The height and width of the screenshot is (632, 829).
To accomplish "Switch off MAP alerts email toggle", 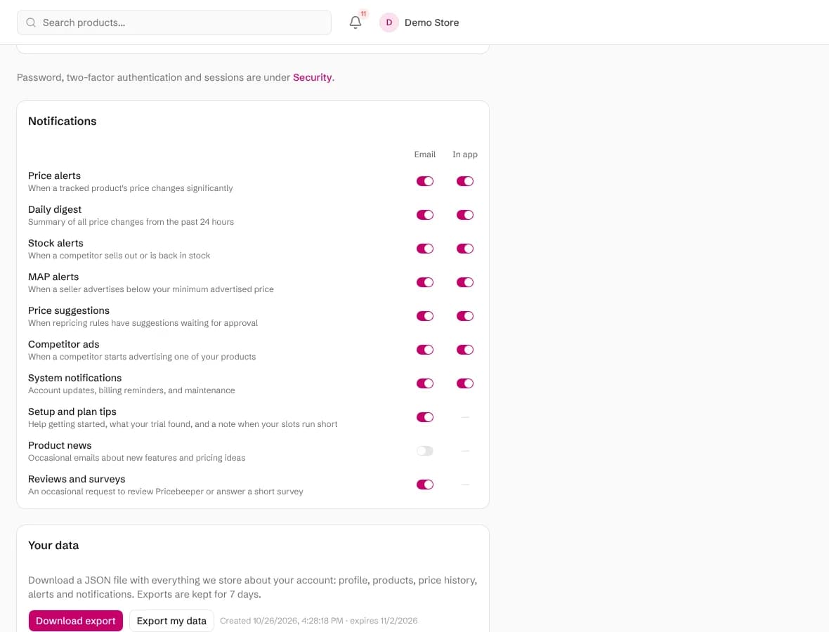I will click(x=424, y=283).
